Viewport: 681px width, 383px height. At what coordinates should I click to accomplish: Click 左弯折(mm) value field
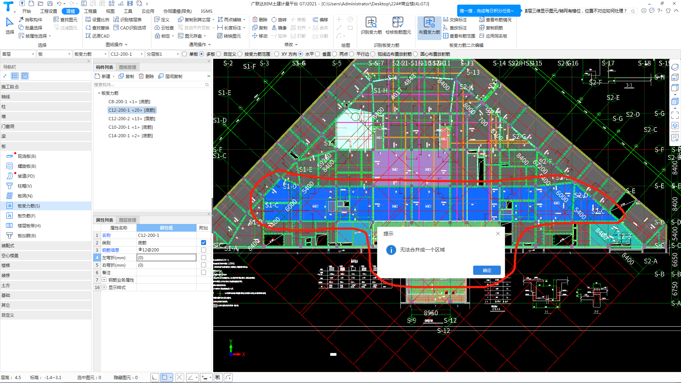point(166,258)
